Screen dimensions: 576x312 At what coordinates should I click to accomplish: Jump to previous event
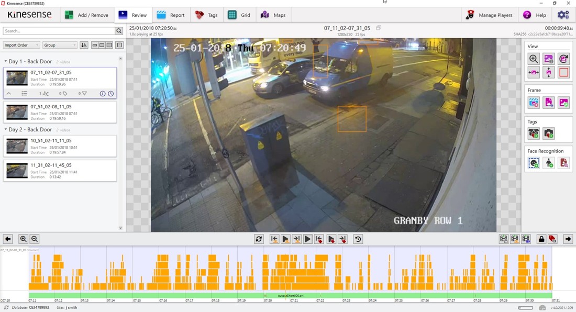tap(274, 239)
